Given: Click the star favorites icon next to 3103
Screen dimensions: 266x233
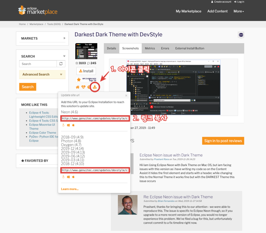Looking at the screenshot, I should pyautogui.click(x=77, y=63).
